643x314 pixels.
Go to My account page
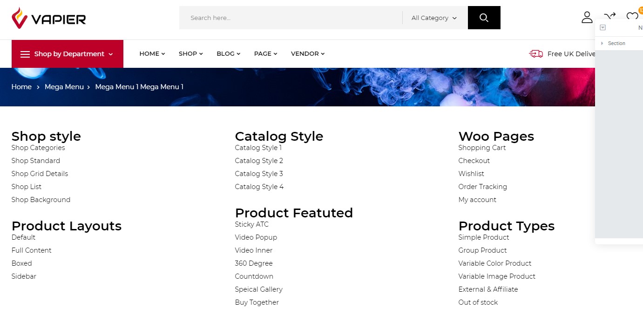tap(477, 200)
